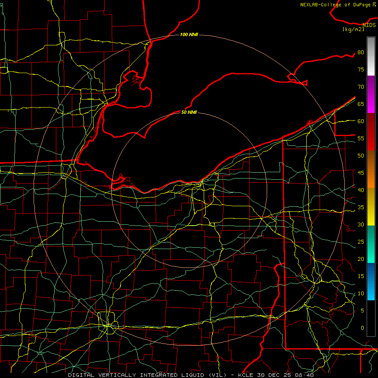Select the 65 scale label
Image resolution: width=378 pixels, height=378 pixels.
[x=361, y=104]
